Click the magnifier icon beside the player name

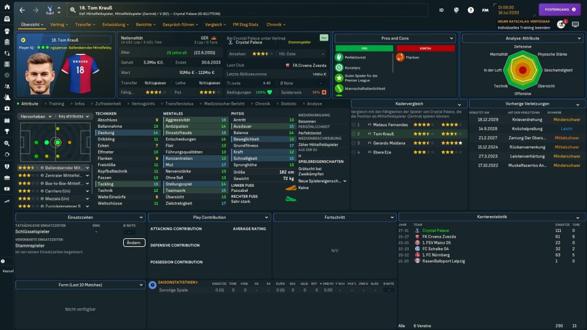(73, 10)
